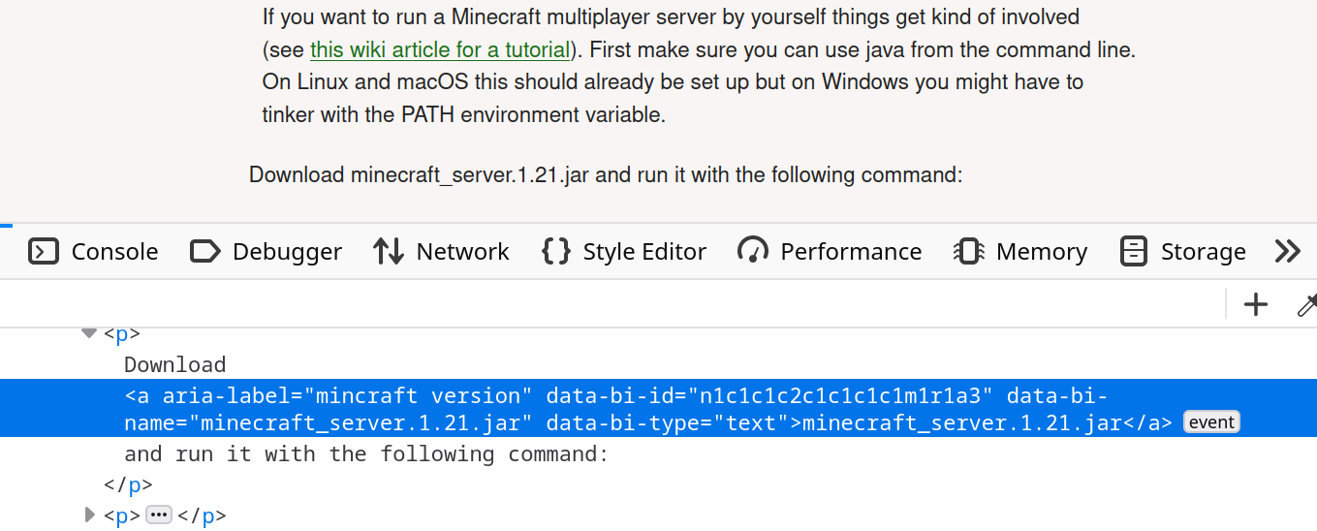Click the Performance gauge icon
Screen dimensions: 1317x531
pyautogui.click(x=753, y=252)
